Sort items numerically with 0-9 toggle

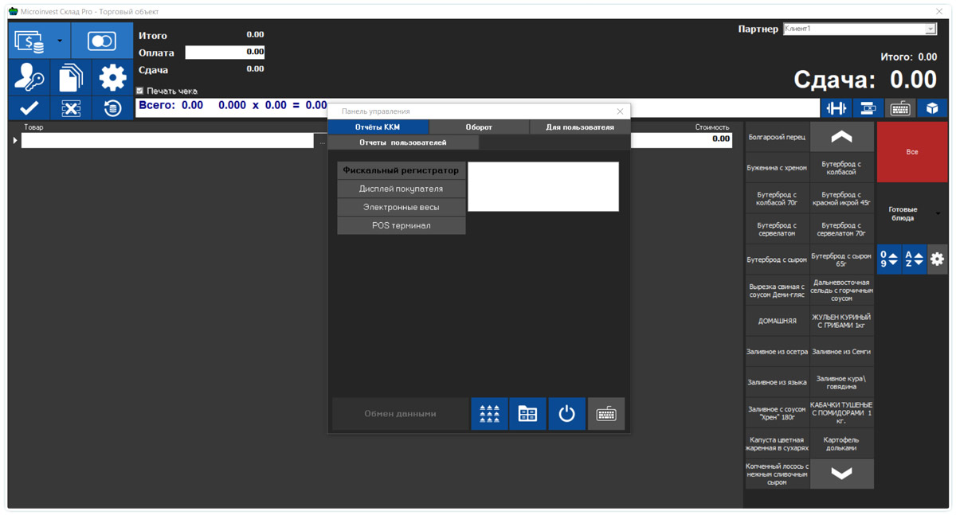[x=888, y=259]
